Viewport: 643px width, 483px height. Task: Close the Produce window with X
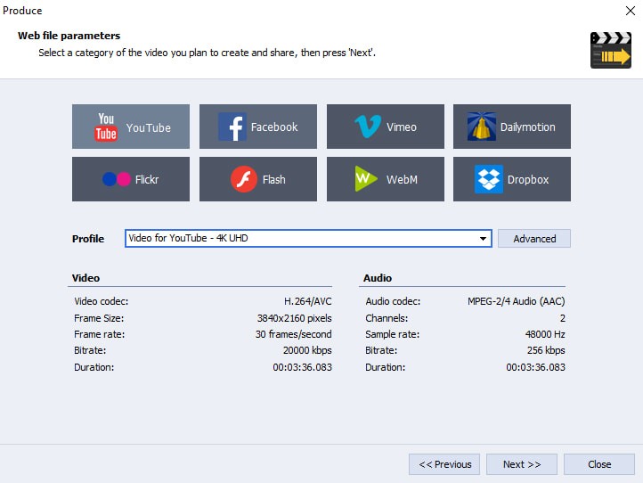point(630,11)
